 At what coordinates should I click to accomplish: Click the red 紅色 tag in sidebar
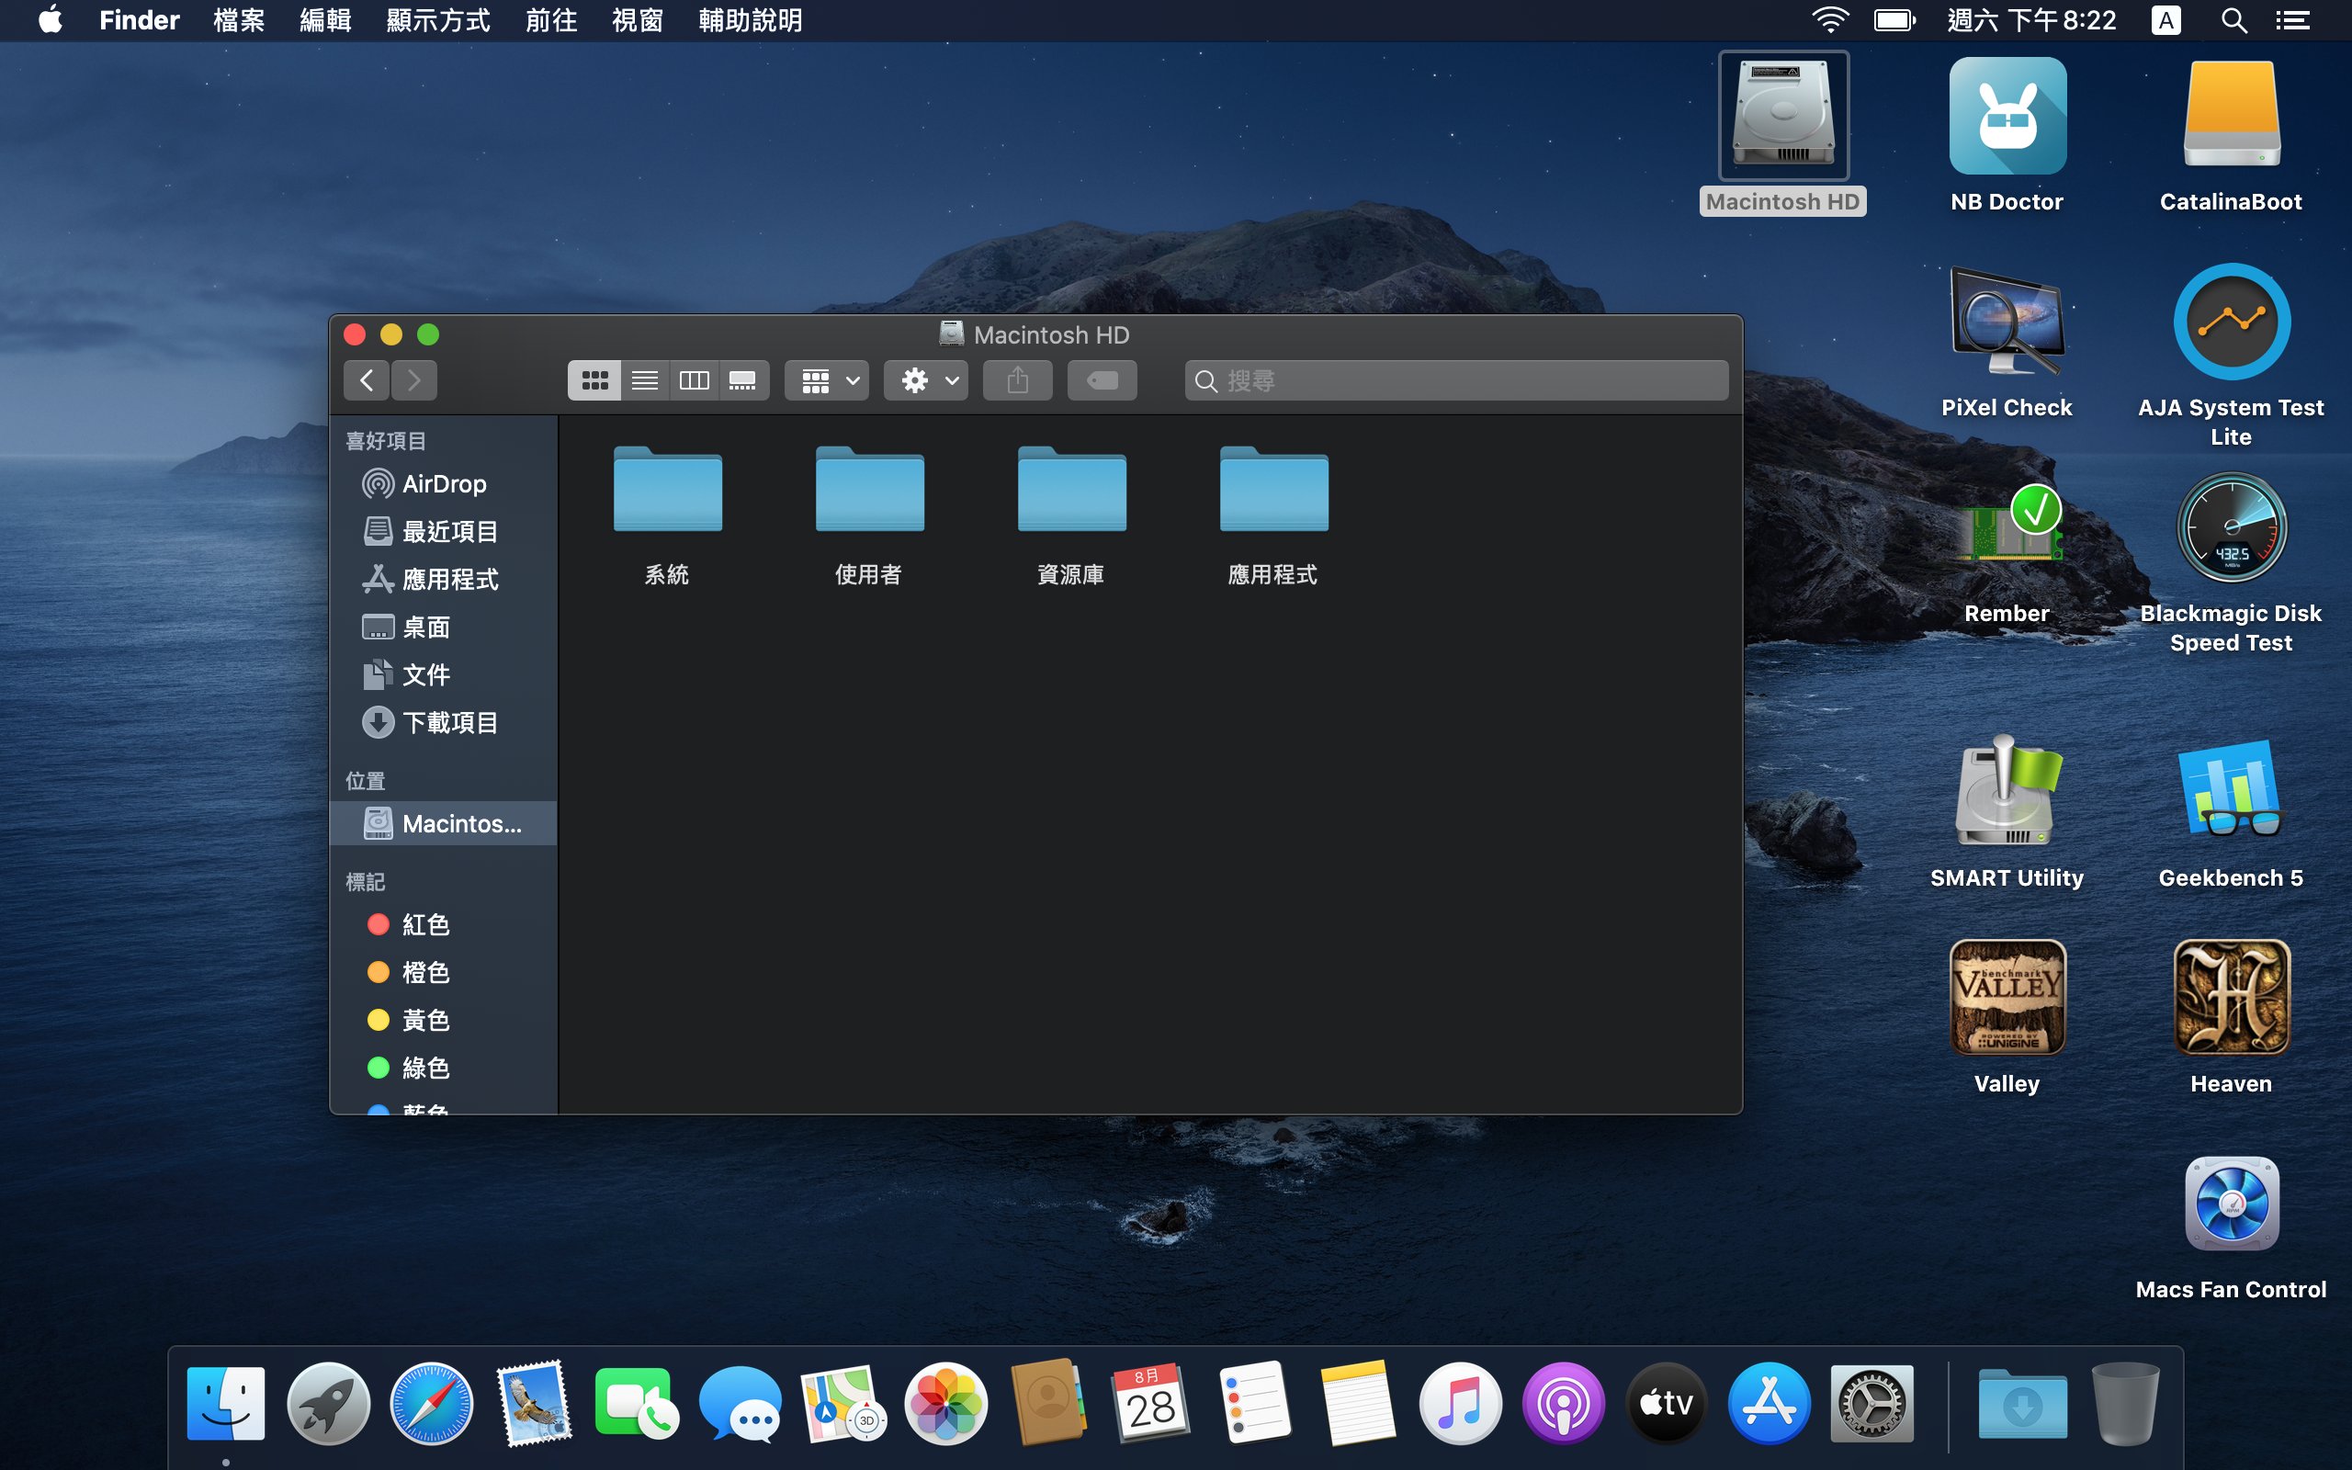pyautogui.click(x=424, y=924)
